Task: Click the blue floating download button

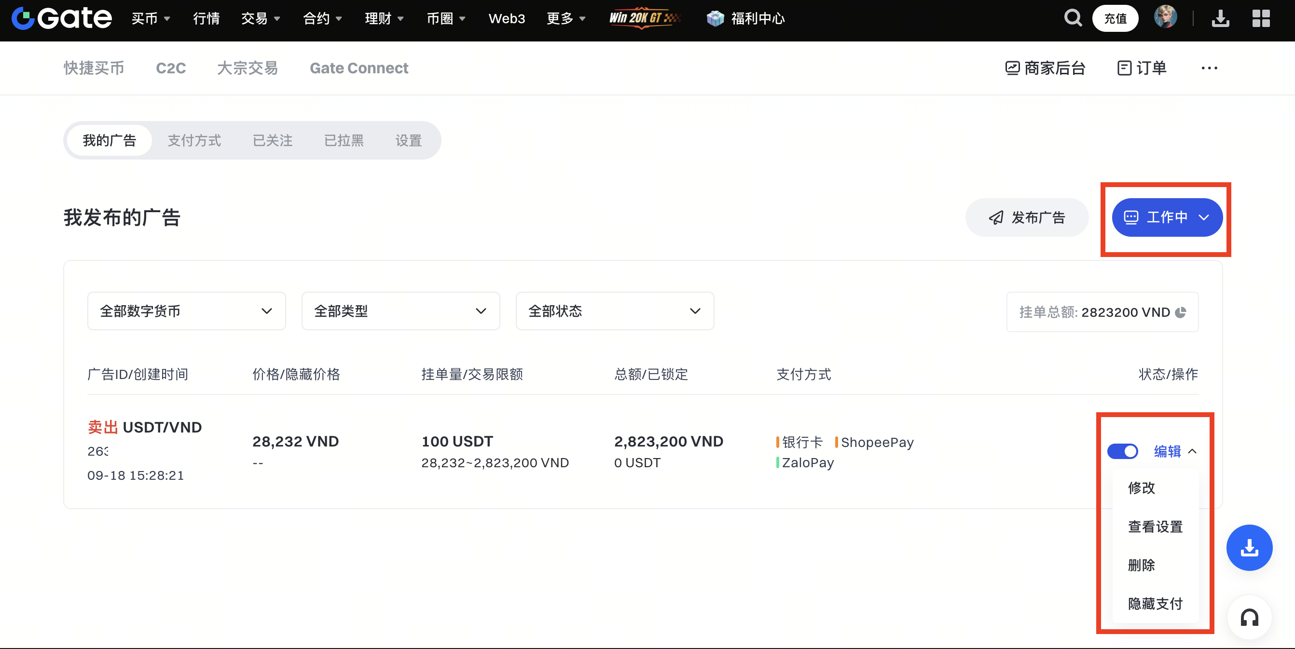Action: click(x=1249, y=547)
